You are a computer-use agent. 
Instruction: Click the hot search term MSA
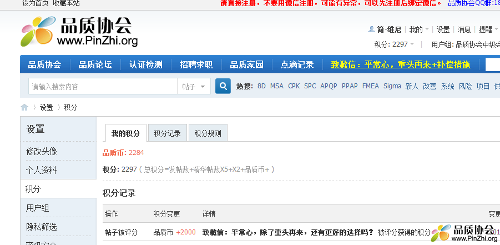coord(277,86)
